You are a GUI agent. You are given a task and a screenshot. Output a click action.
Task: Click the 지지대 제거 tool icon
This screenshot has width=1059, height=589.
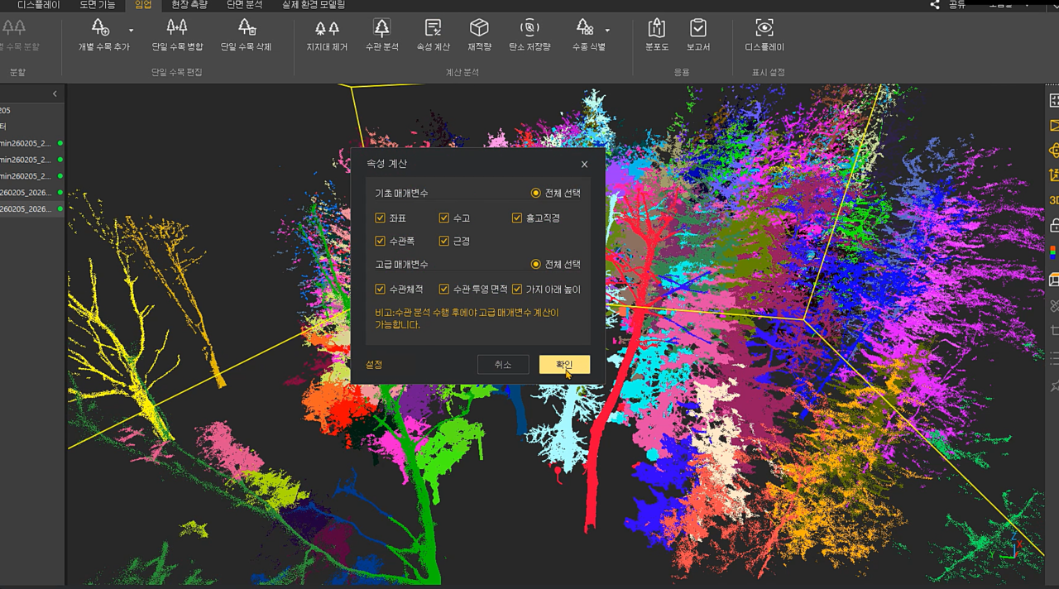click(x=327, y=36)
